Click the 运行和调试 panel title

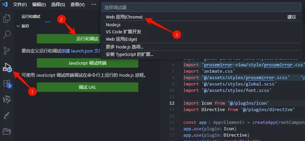pyautogui.click(x=31, y=16)
